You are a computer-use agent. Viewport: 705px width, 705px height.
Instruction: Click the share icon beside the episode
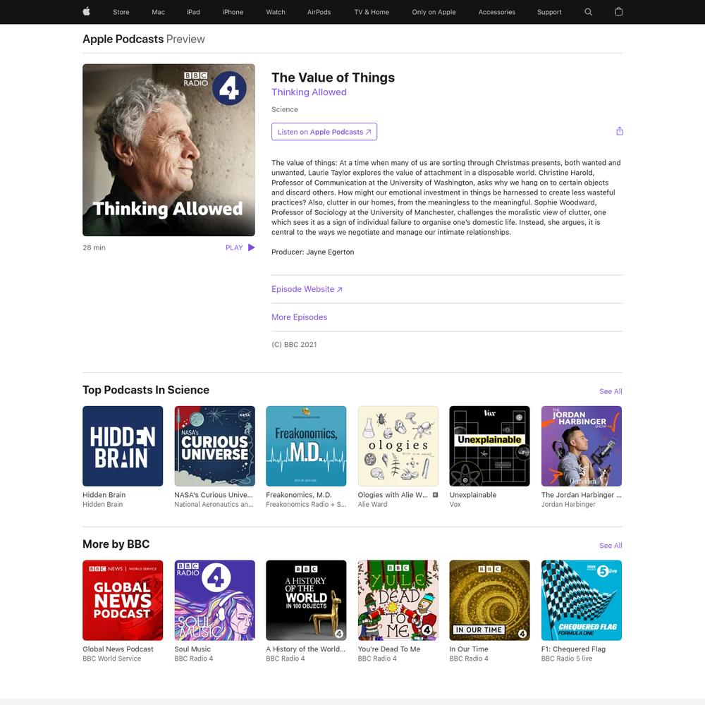coord(620,131)
